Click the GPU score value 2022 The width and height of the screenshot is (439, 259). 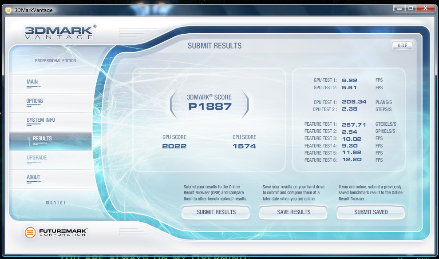click(x=174, y=146)
